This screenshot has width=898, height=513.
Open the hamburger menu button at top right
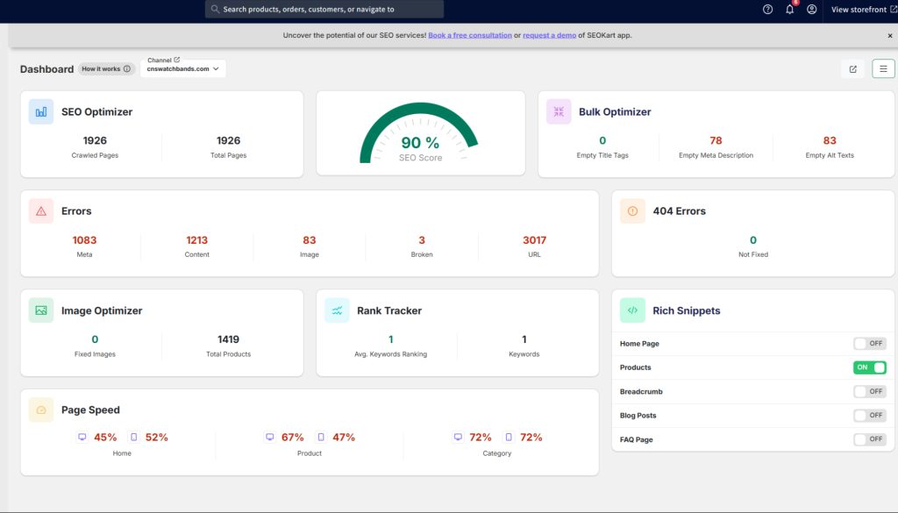(883, 68)
